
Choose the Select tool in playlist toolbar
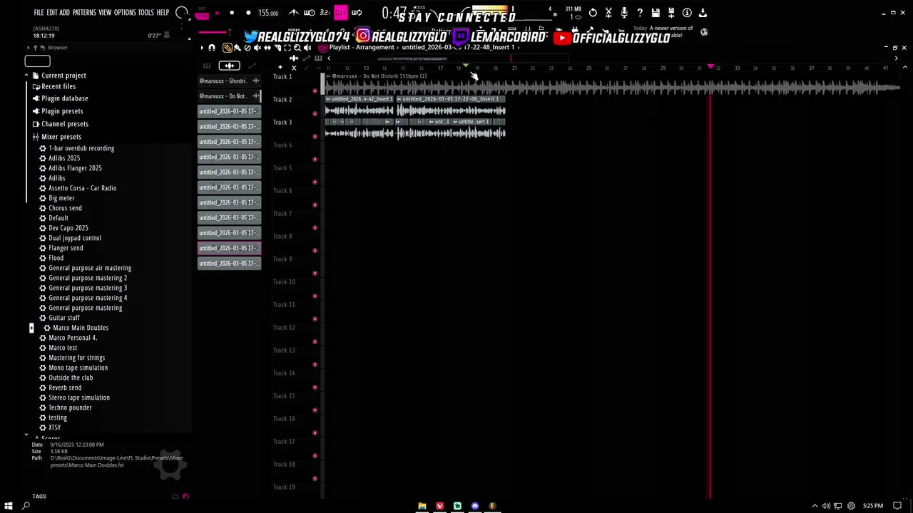click(287, 48)
